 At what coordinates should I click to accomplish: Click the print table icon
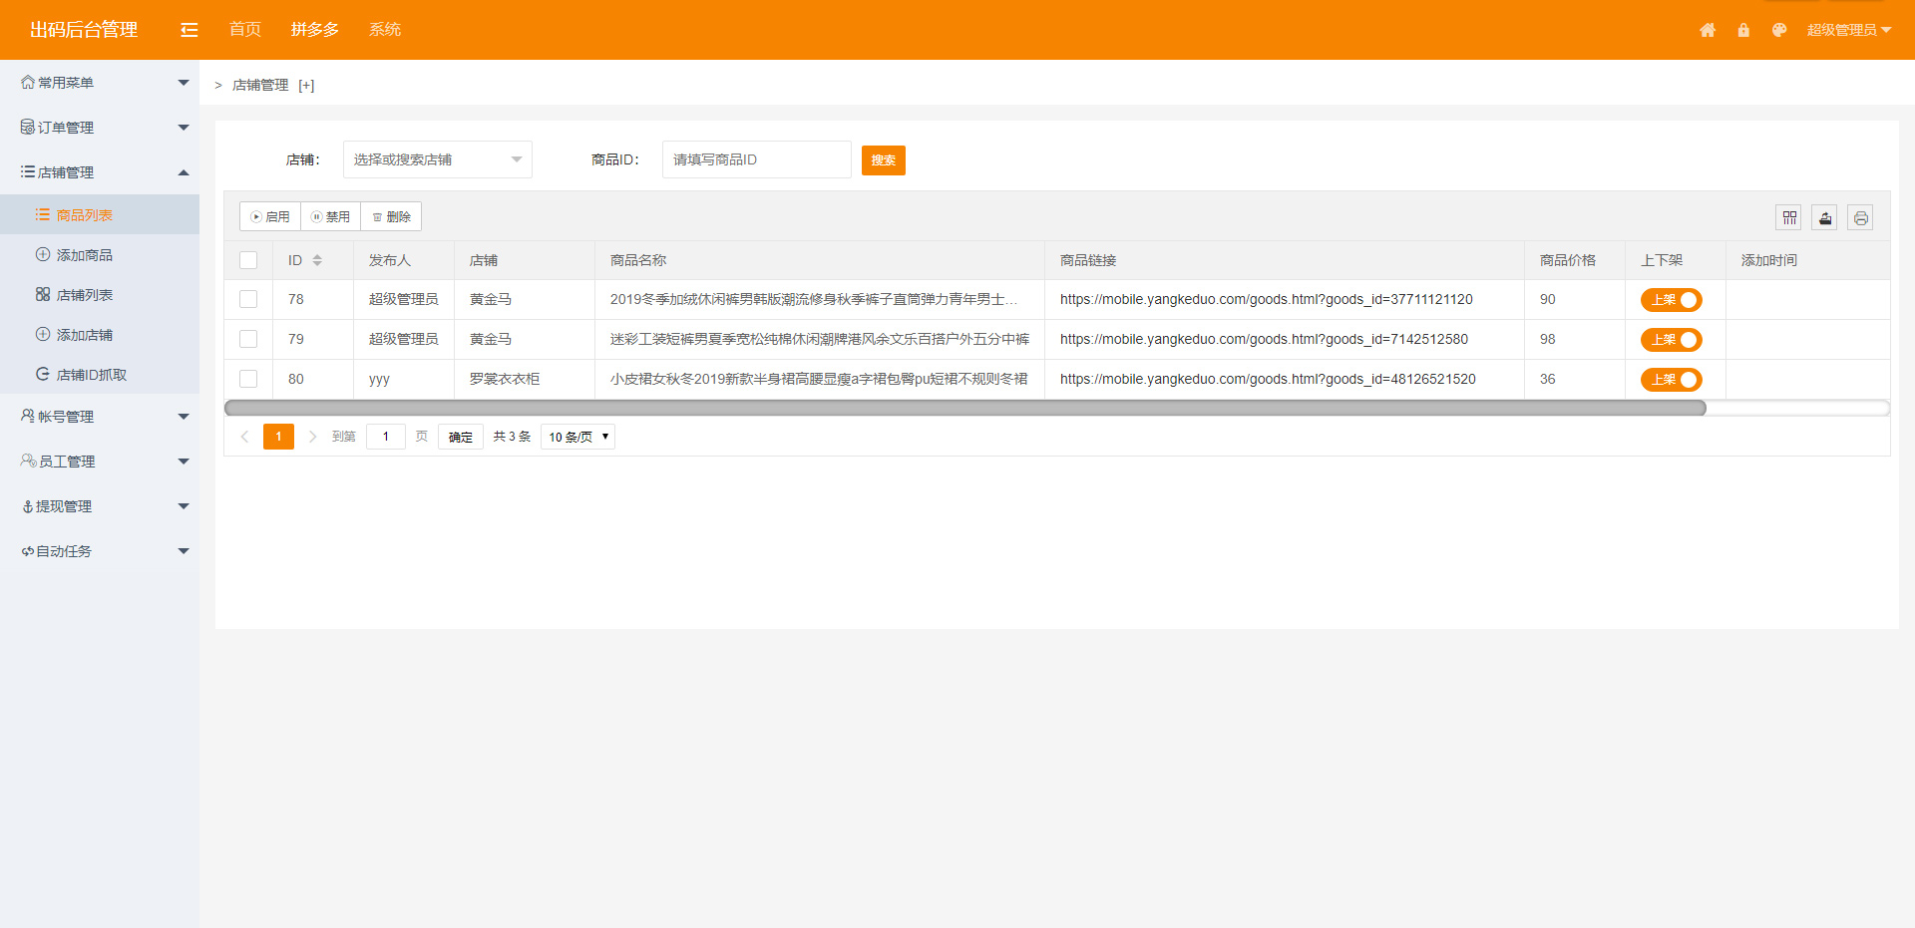[1860, 217]
